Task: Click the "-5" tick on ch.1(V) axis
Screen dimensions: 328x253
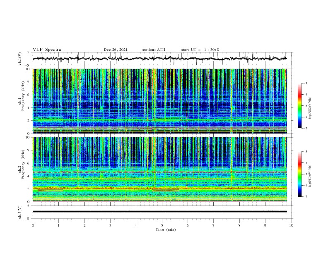Action: pyautogui.click(x=28, y=65)
